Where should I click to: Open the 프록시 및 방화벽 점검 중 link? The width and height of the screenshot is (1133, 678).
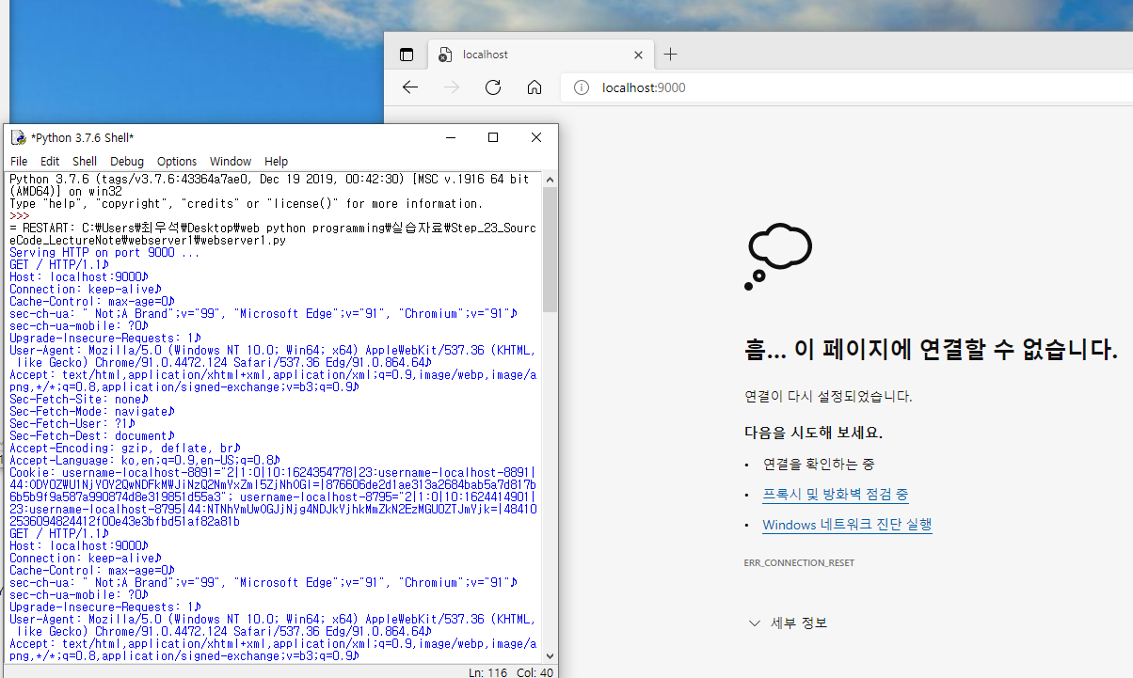(836, 495)
